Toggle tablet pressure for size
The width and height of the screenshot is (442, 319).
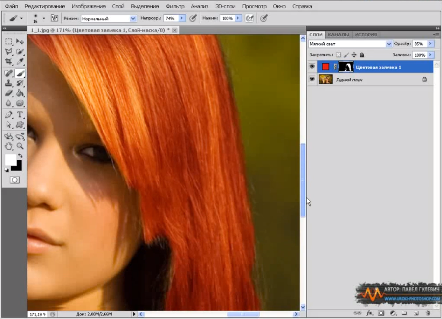point(263,18)
